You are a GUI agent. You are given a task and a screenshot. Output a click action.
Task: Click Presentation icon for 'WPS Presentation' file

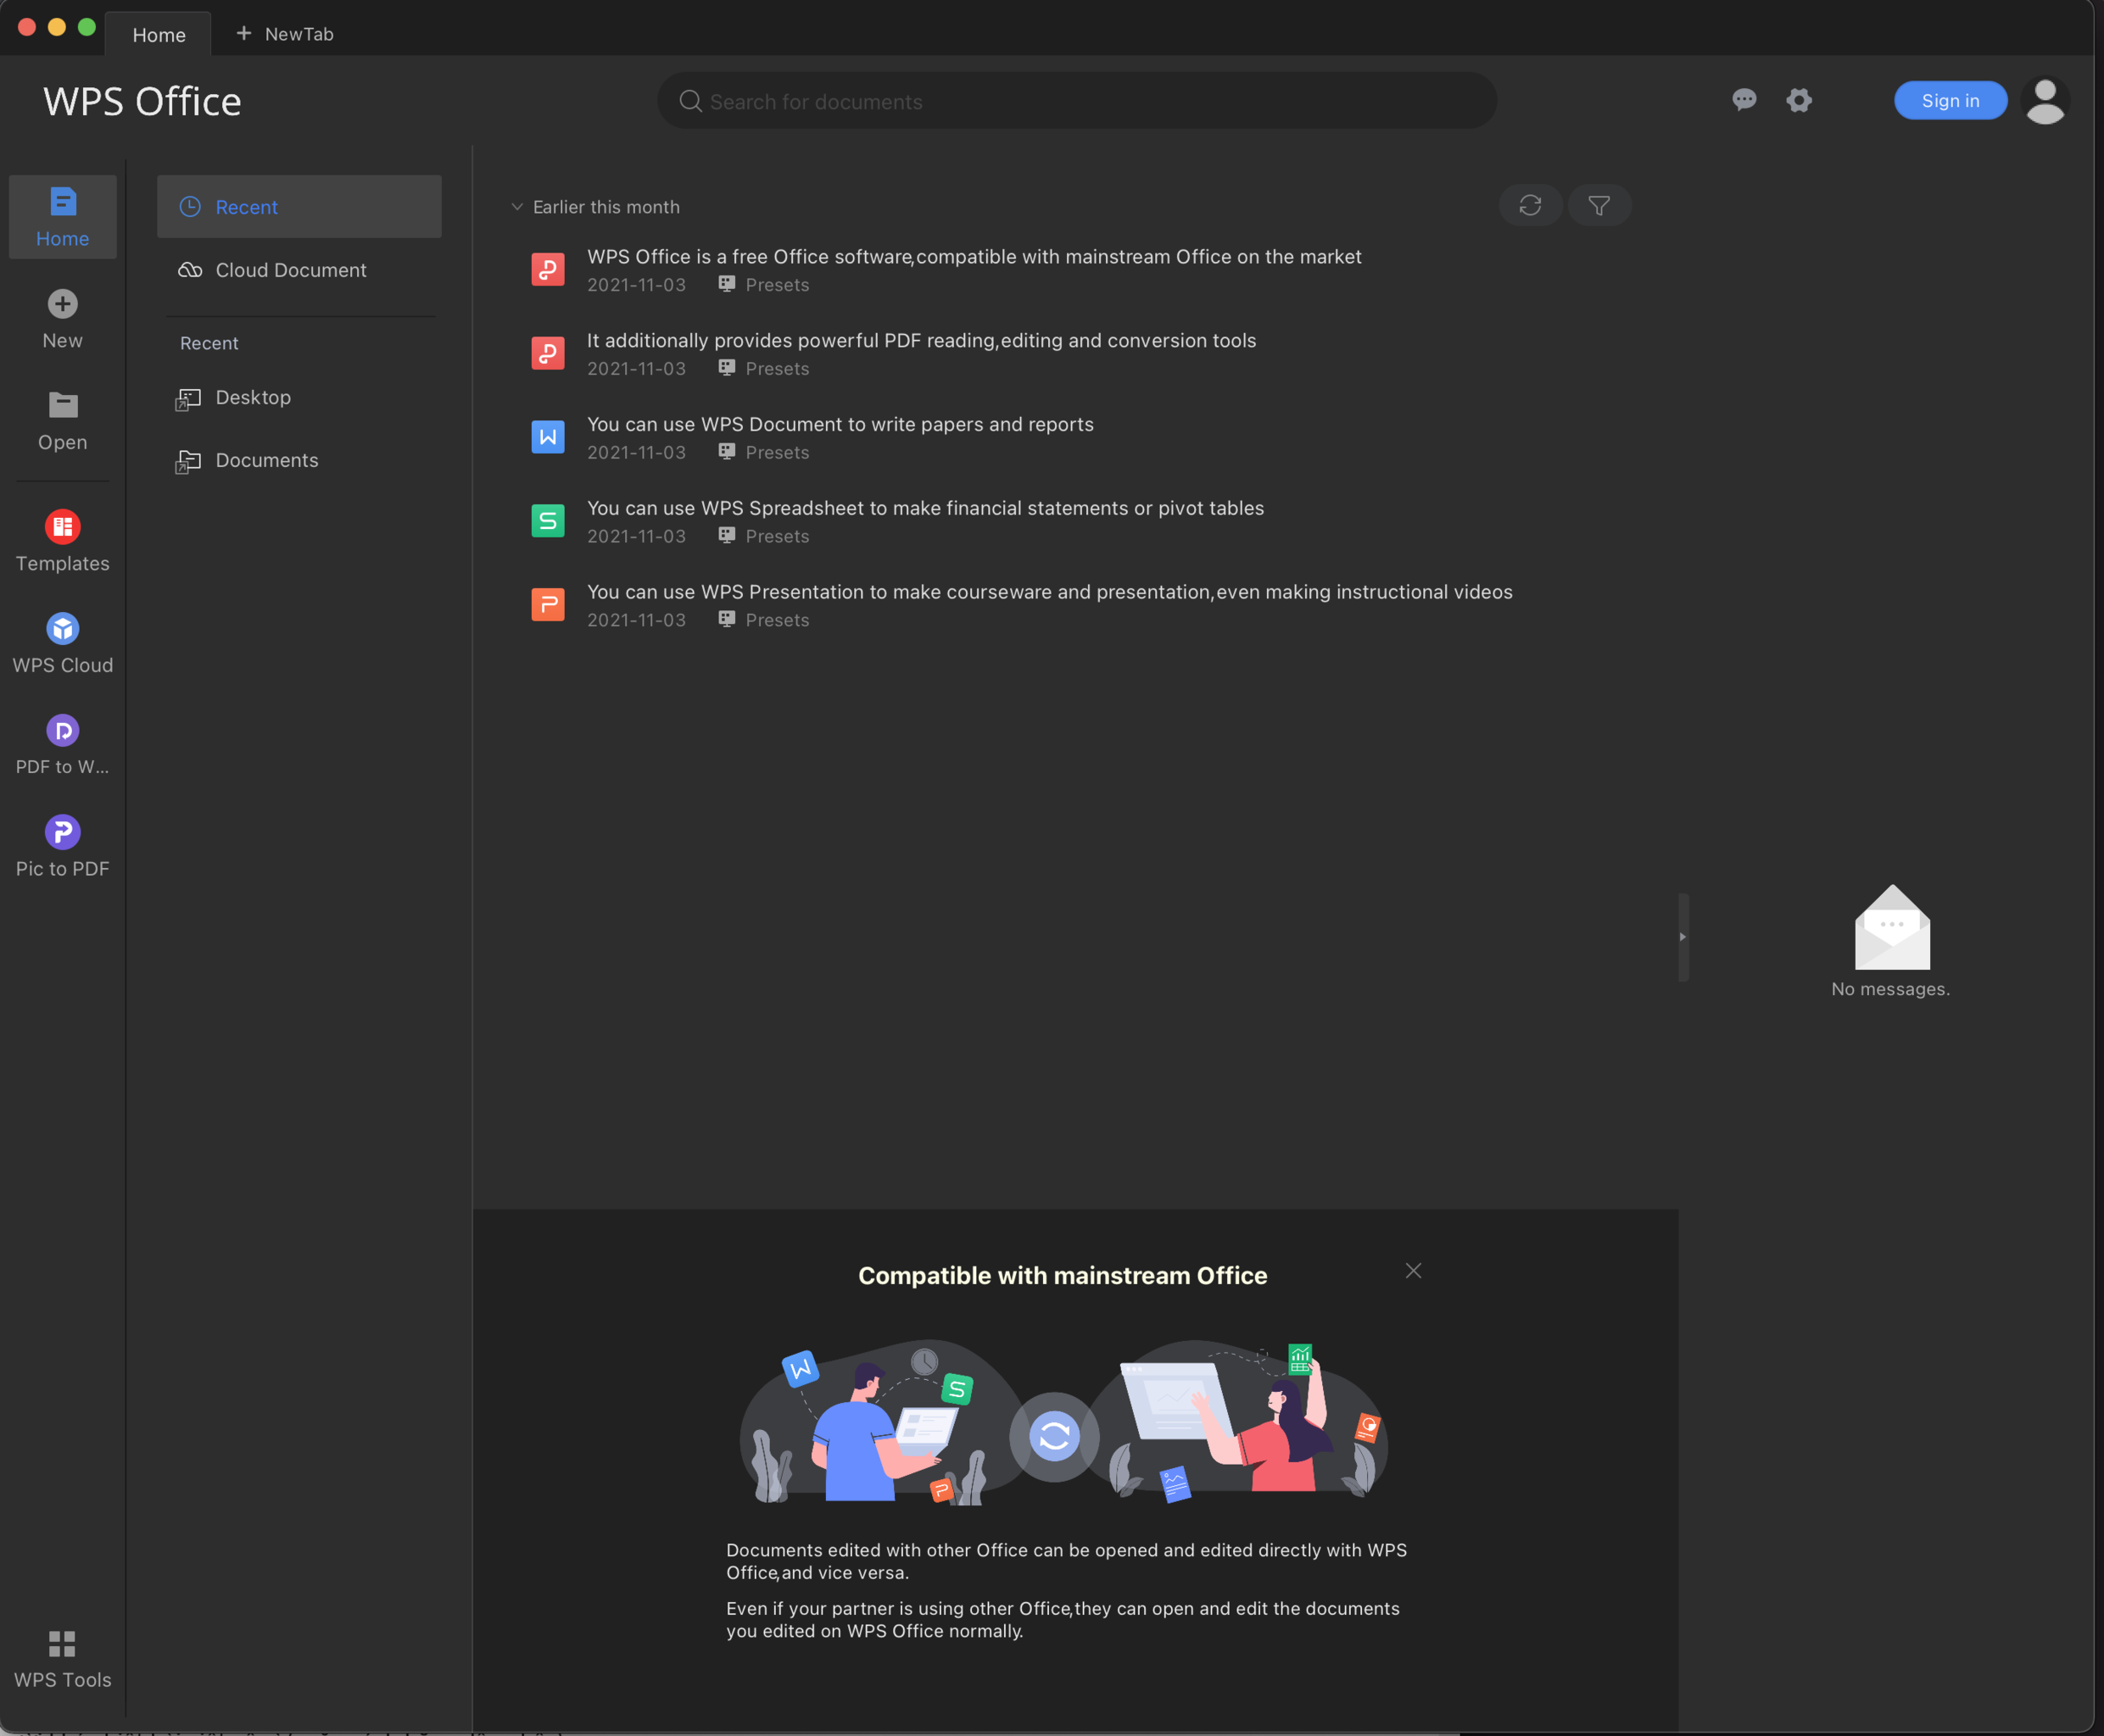coord(547,605)
